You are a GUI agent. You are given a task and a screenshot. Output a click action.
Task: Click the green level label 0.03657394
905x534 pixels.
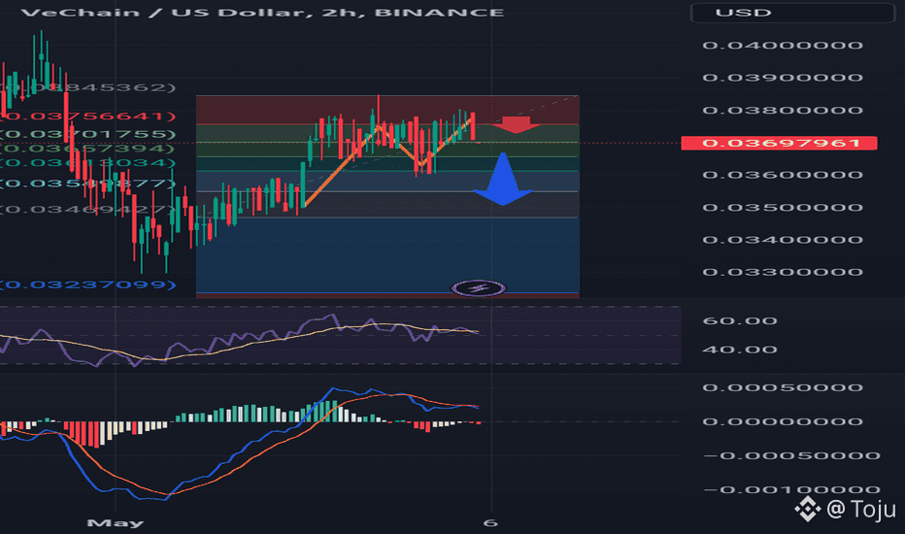86,149
